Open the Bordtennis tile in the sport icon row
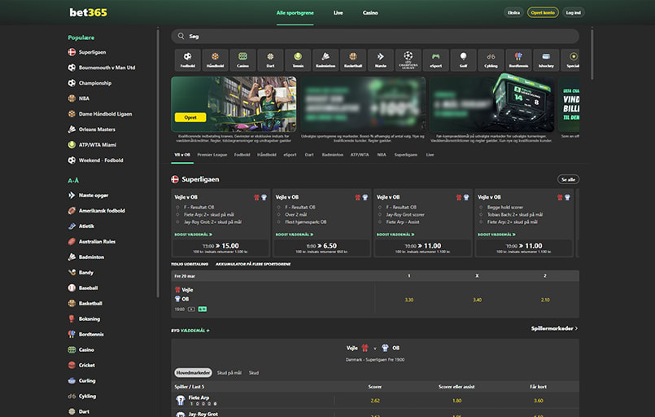The image size is (655, 417). pos(518,59)
